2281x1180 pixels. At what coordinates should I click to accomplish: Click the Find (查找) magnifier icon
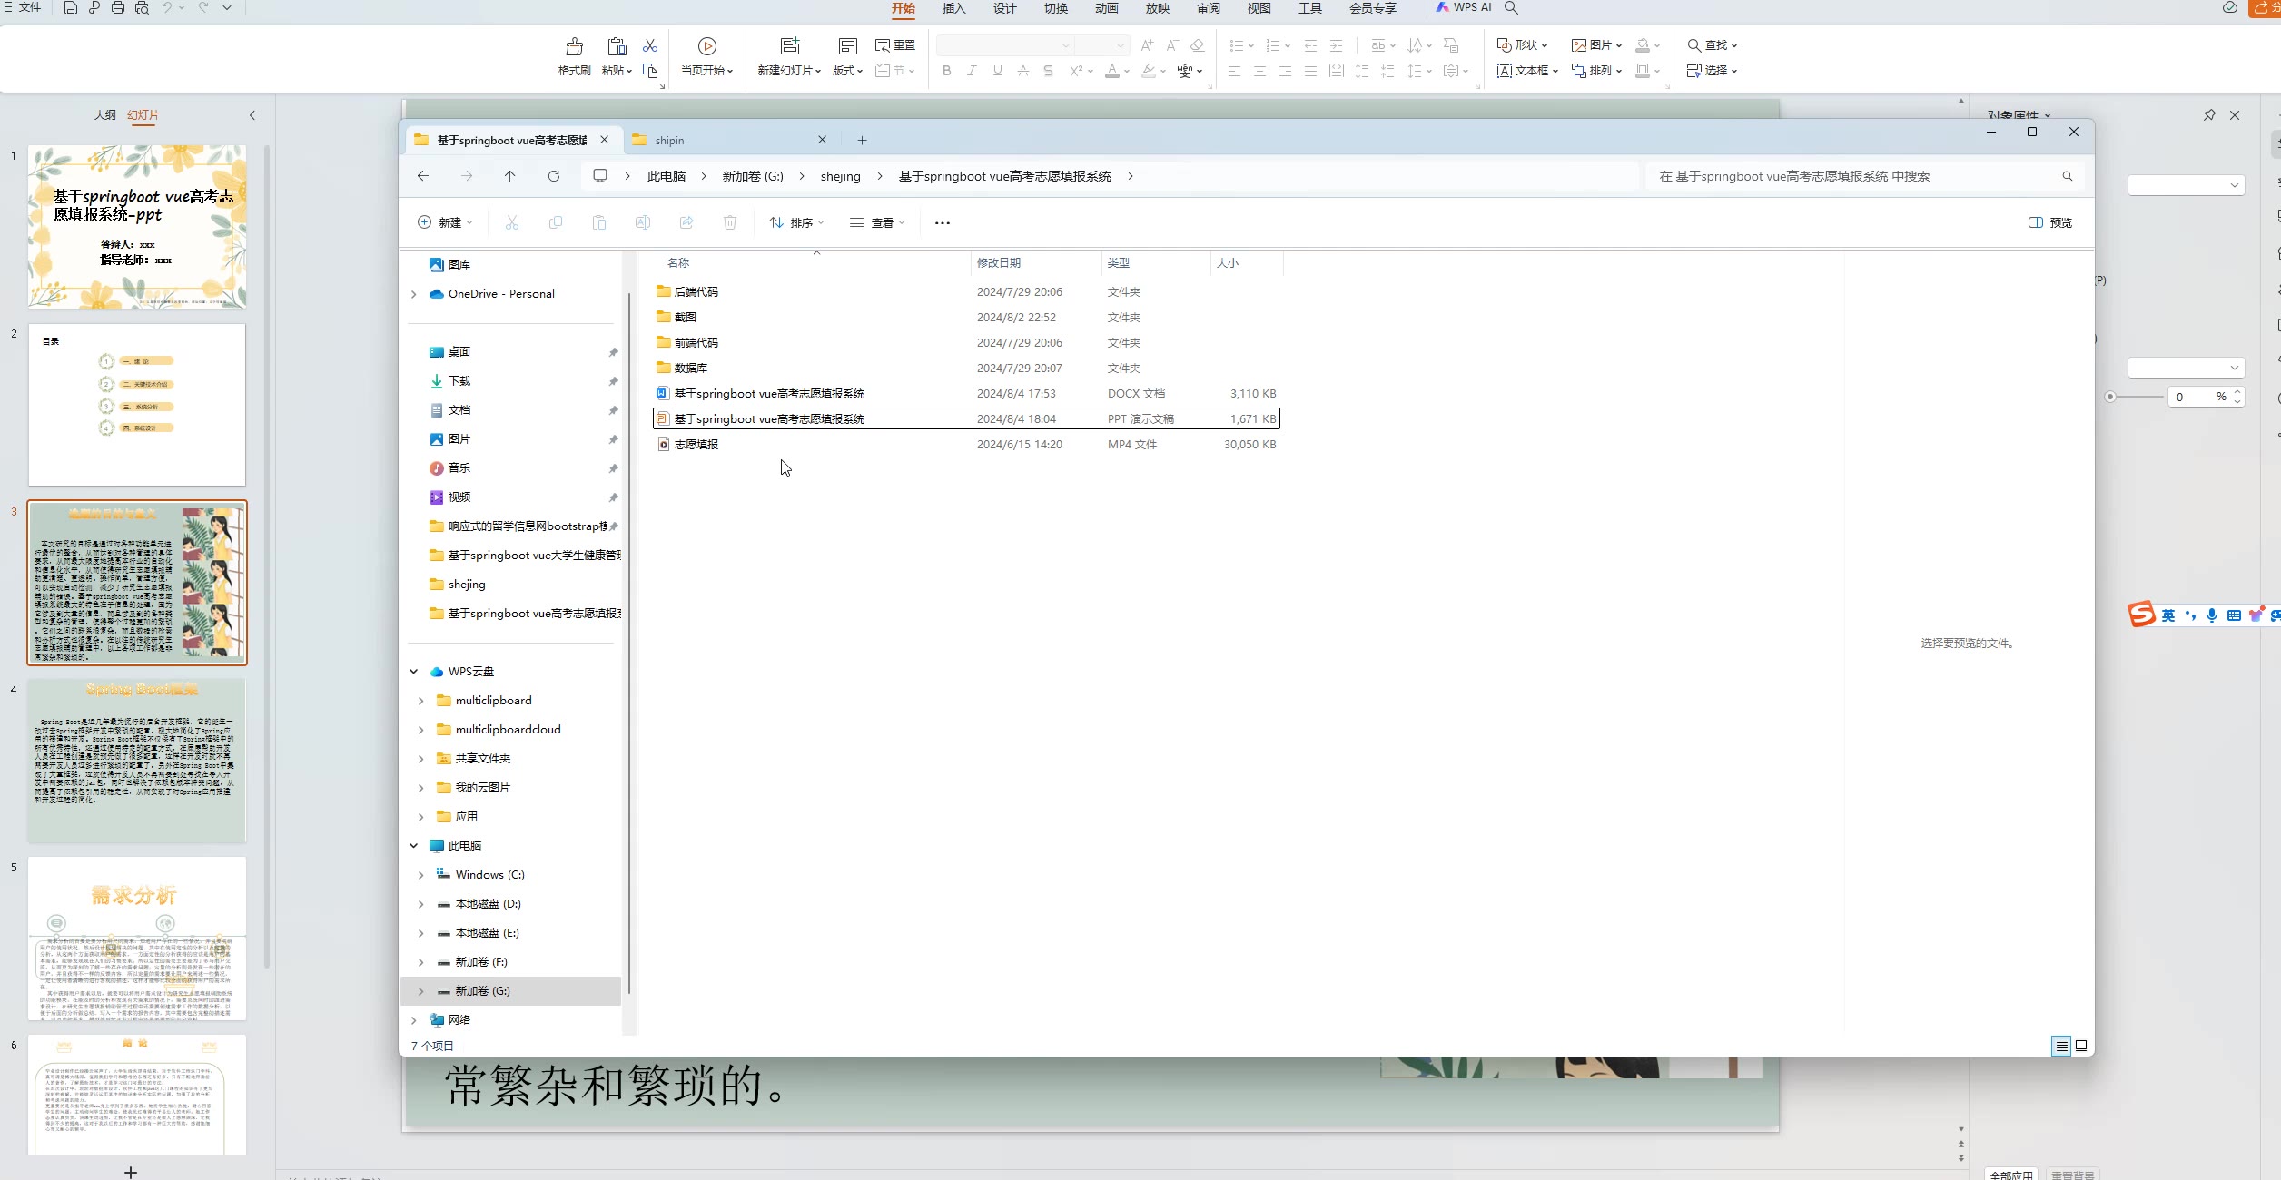pos(1694,45)
